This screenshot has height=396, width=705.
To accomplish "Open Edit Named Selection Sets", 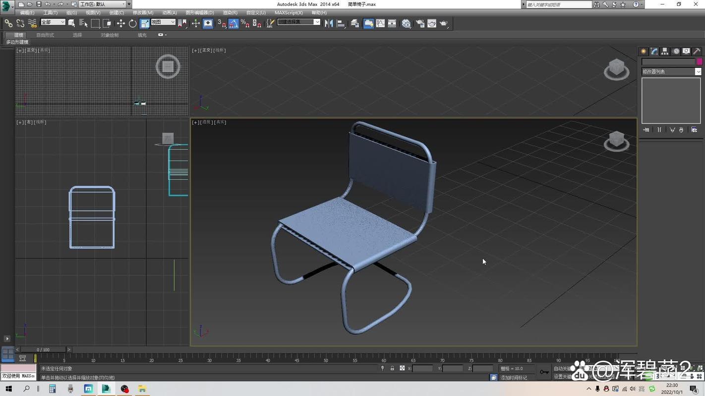I will click(270, 23).
